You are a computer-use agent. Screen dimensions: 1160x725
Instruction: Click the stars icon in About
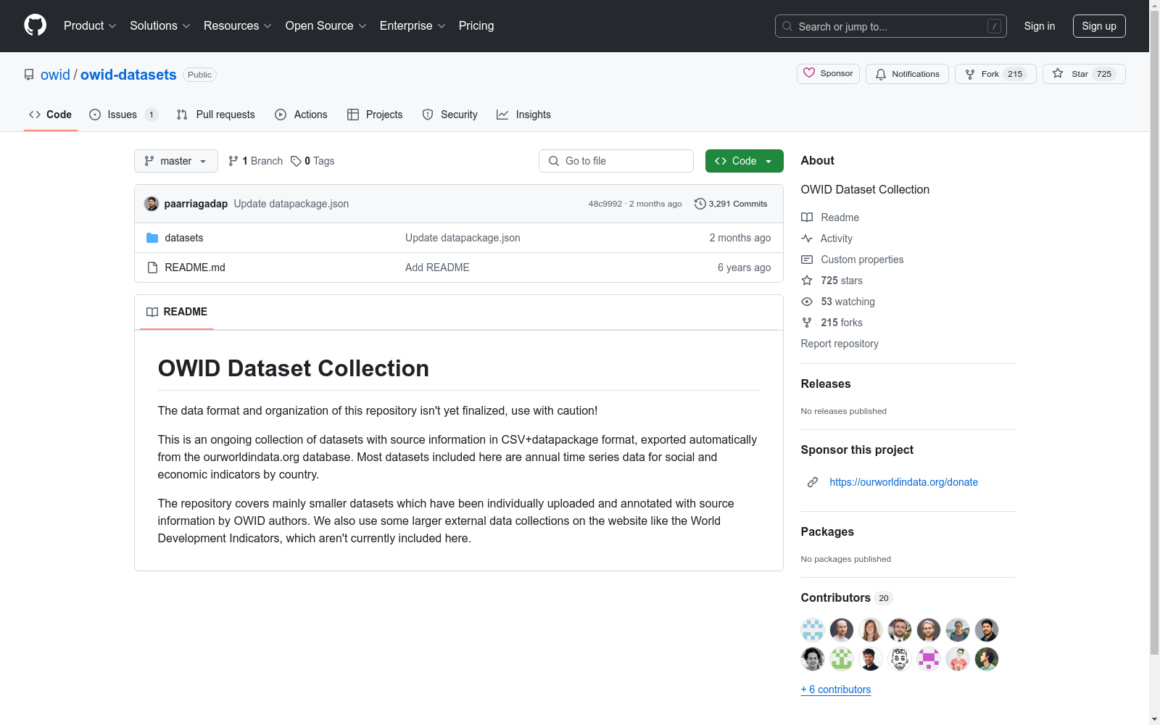[807, 281]
